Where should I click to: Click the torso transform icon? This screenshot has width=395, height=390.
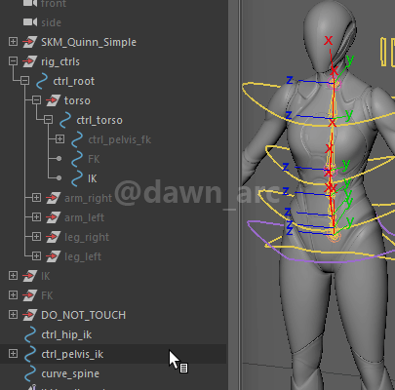(54, 100)
